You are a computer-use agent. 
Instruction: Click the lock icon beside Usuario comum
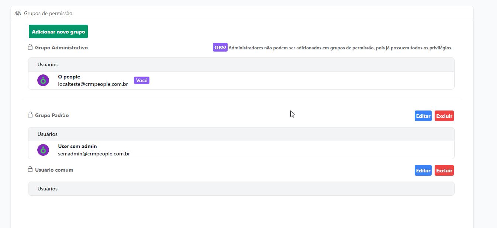pyautogui.click(x=30, y=169)
